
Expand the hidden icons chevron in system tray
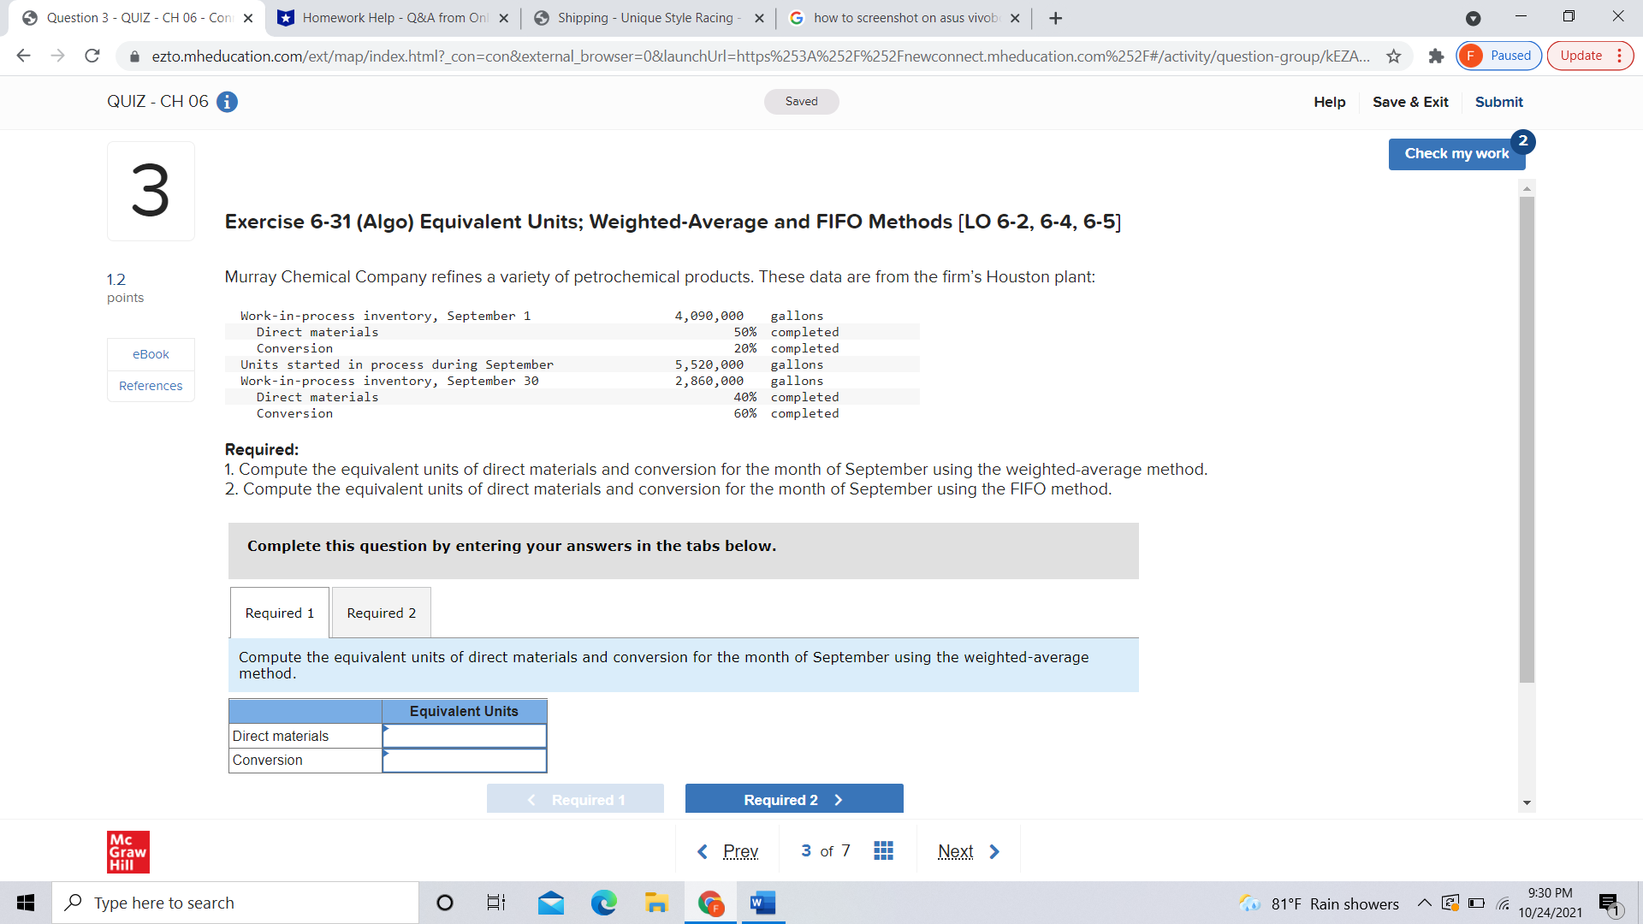[x=1423, y=903]
